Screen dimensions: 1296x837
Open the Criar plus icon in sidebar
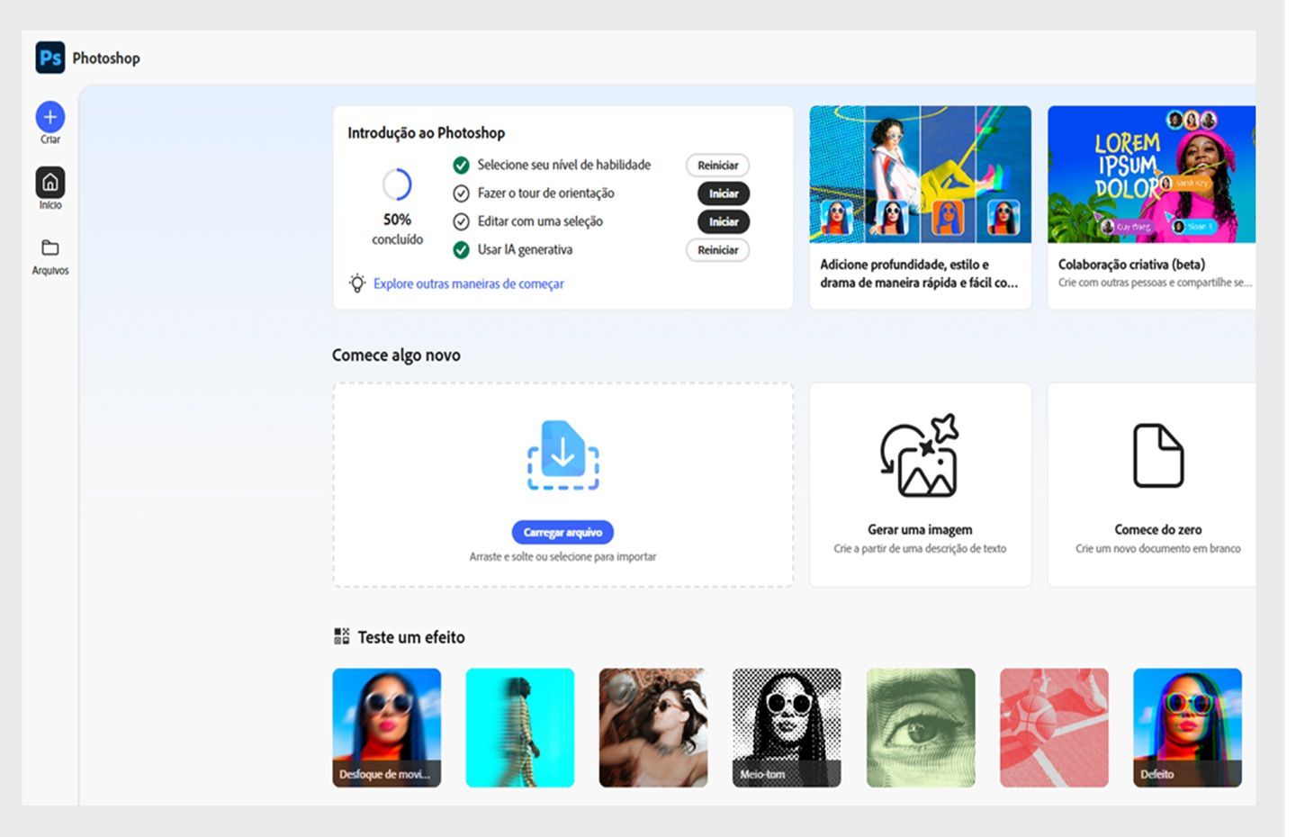(50, 117)
